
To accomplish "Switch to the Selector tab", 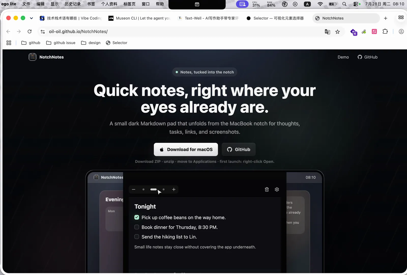I will point(277,18).
